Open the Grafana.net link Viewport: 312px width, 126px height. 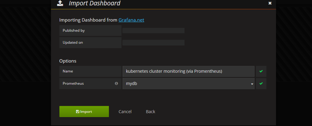tap(131, 20)
